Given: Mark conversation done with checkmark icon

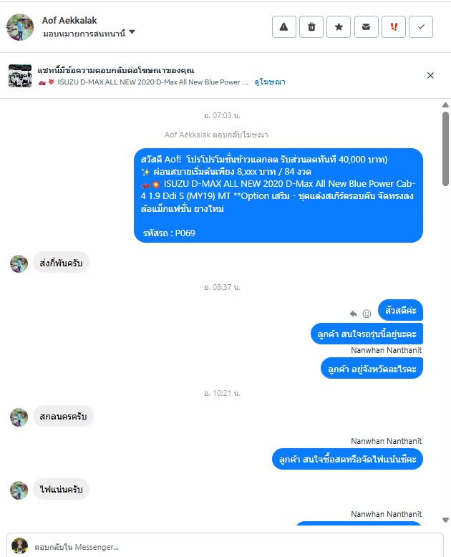Looking at the screenshot, I should 421,26.
